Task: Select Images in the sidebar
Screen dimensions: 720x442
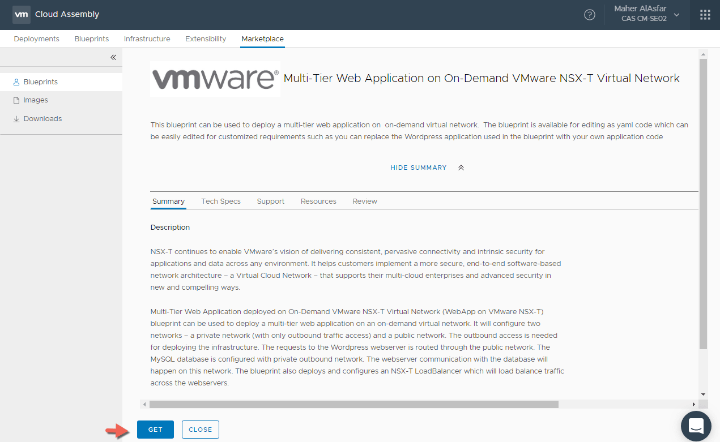Action: [x=35, y=100]
